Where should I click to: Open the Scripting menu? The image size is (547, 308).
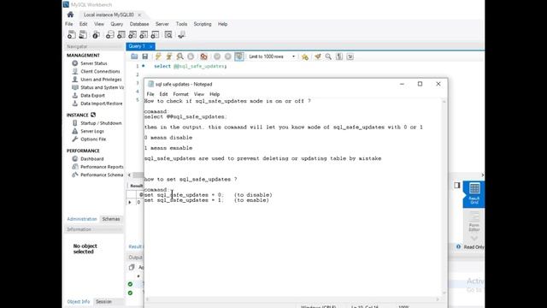tap(203, 24)
